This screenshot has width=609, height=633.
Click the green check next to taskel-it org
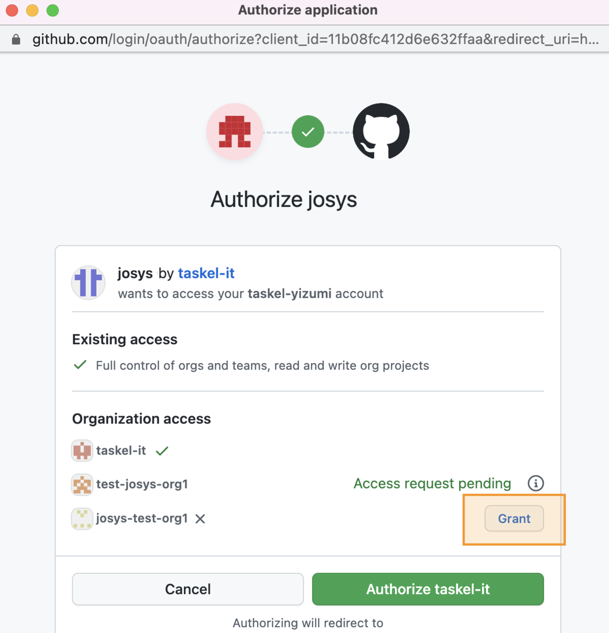pos(162,451)
